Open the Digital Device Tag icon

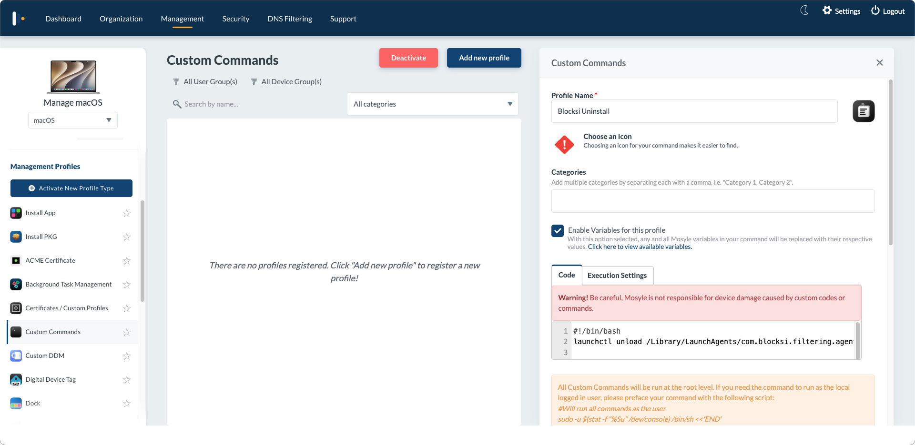pyautogui.click(x=16, y=379)
